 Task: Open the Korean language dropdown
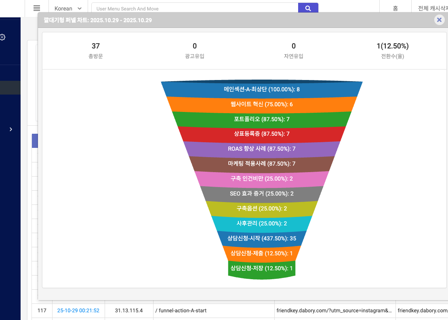click(x=68, y=8)
